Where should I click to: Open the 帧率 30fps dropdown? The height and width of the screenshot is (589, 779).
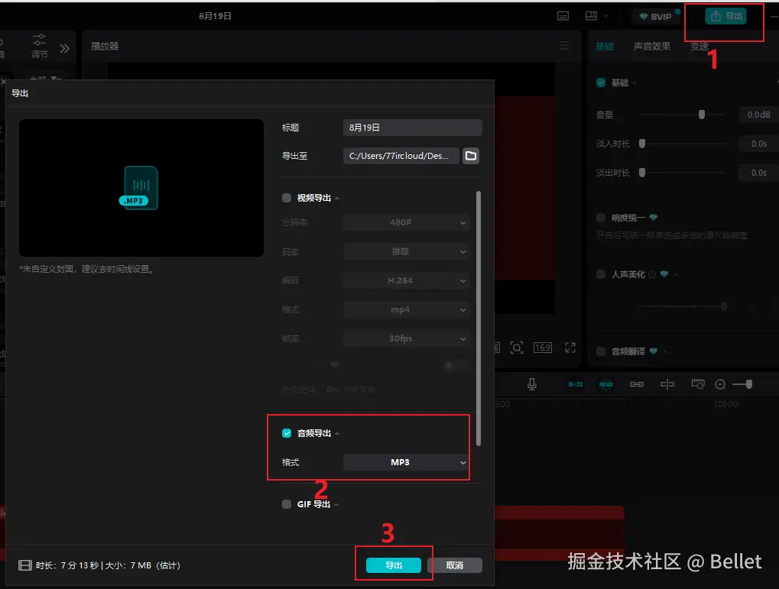[x=407, y=338]
